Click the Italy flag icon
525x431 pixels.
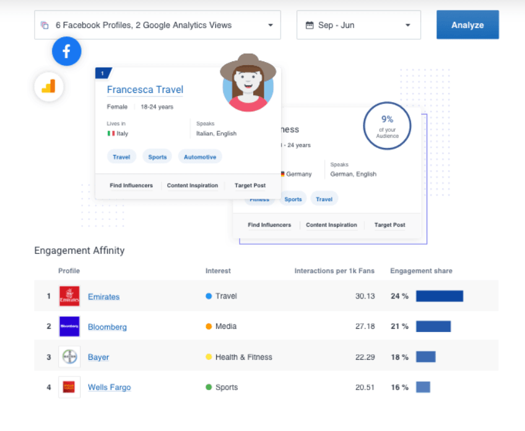click(x=111, y=133)
